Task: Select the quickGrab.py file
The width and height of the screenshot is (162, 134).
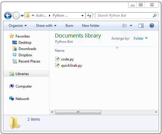Action: point(69,66)
